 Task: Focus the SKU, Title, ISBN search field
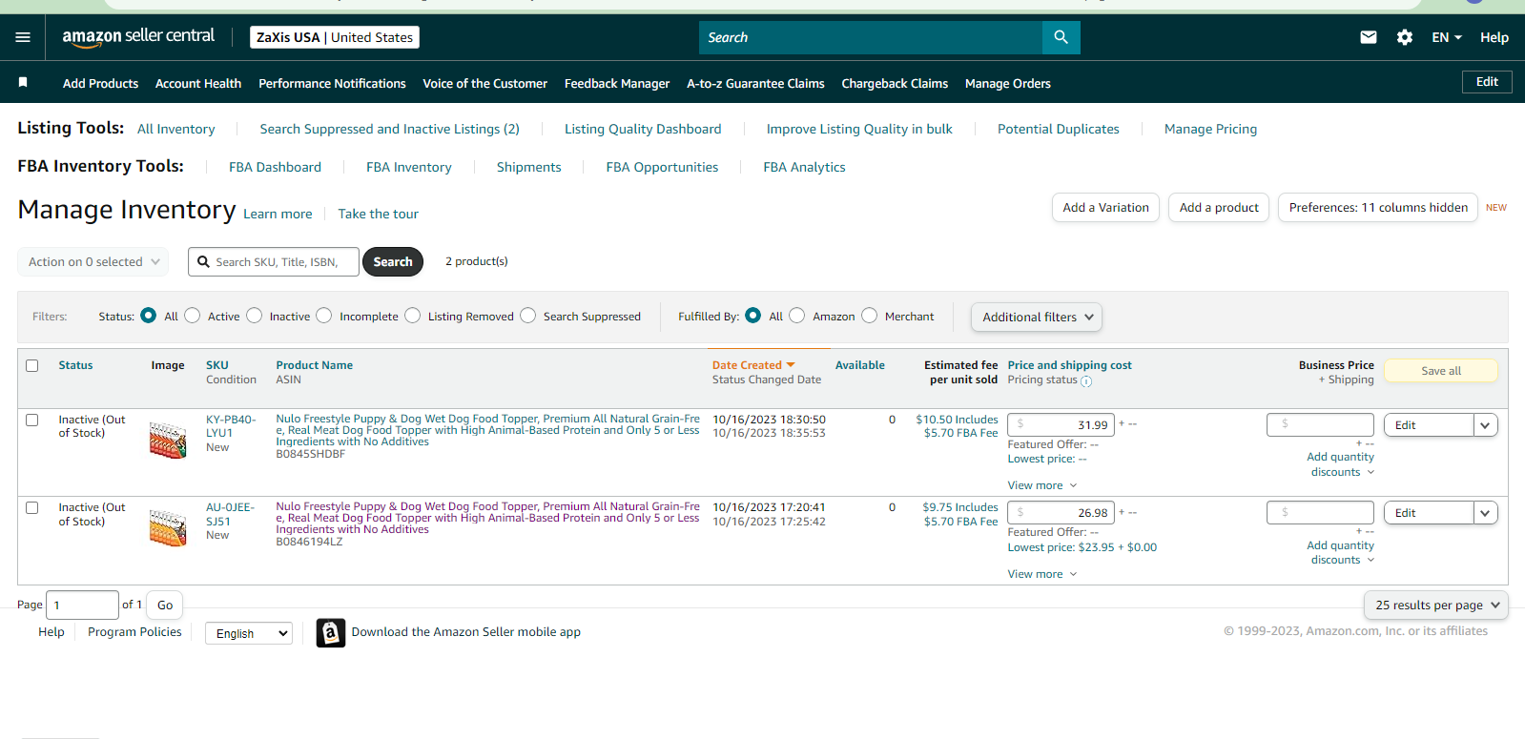point(274,262)
